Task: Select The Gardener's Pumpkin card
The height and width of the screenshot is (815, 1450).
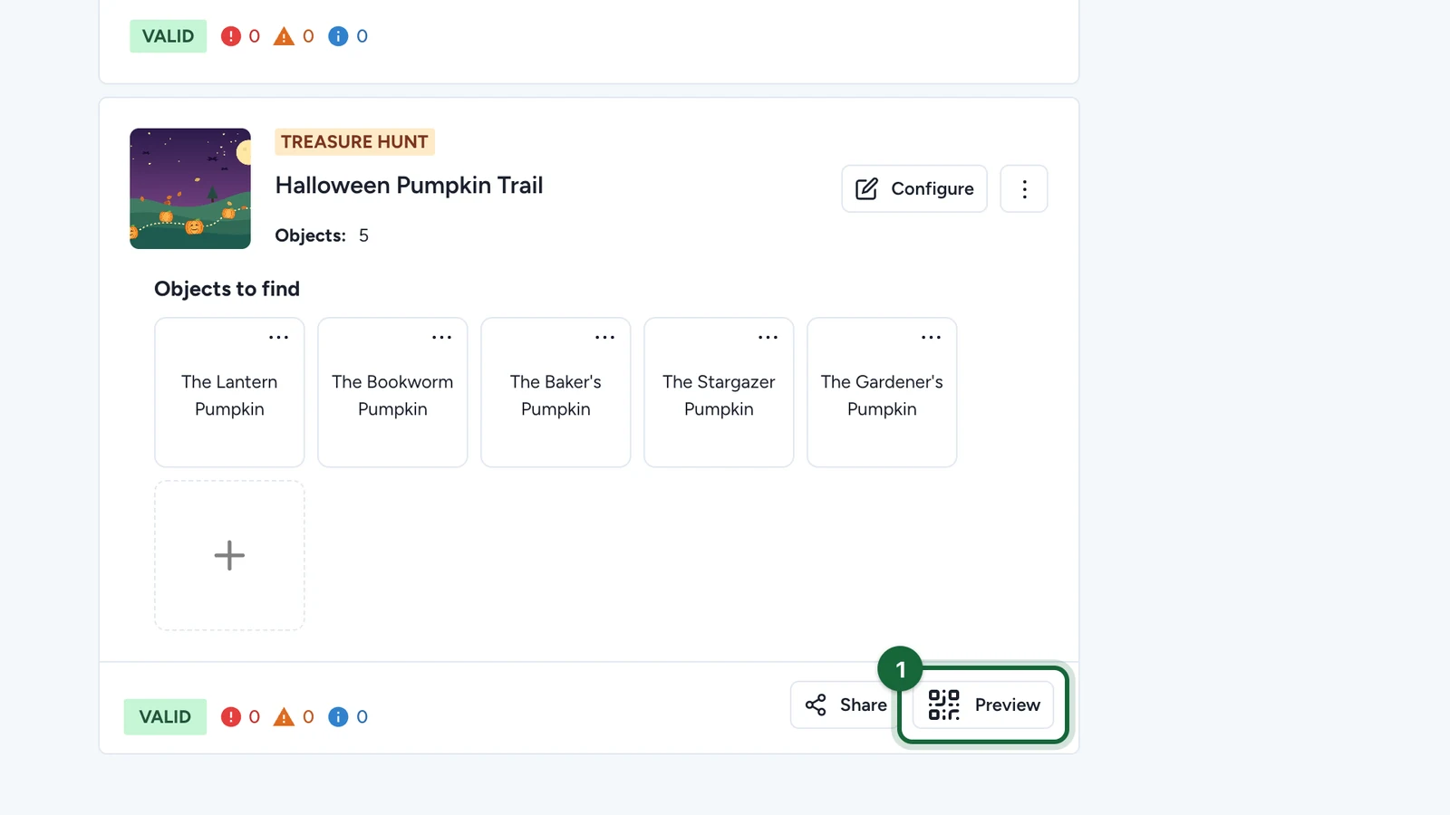Action: (x=882, y=392)
